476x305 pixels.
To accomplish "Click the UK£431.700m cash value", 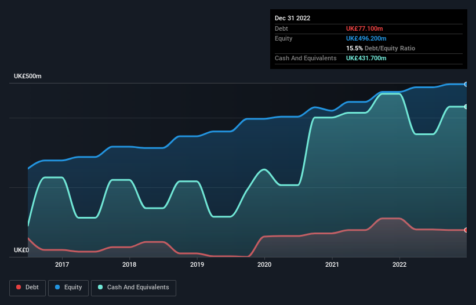I will click(366, 58).
